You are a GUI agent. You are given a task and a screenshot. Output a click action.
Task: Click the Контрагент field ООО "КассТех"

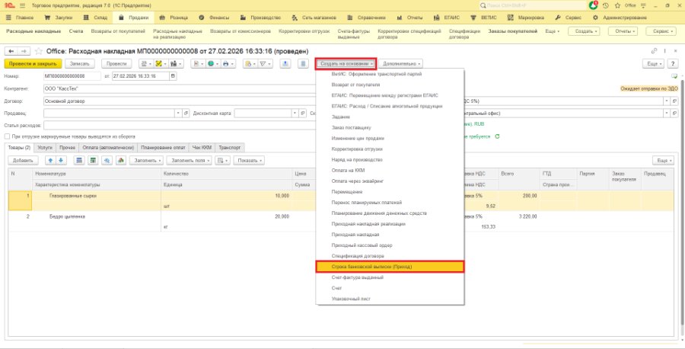[179, 88]
